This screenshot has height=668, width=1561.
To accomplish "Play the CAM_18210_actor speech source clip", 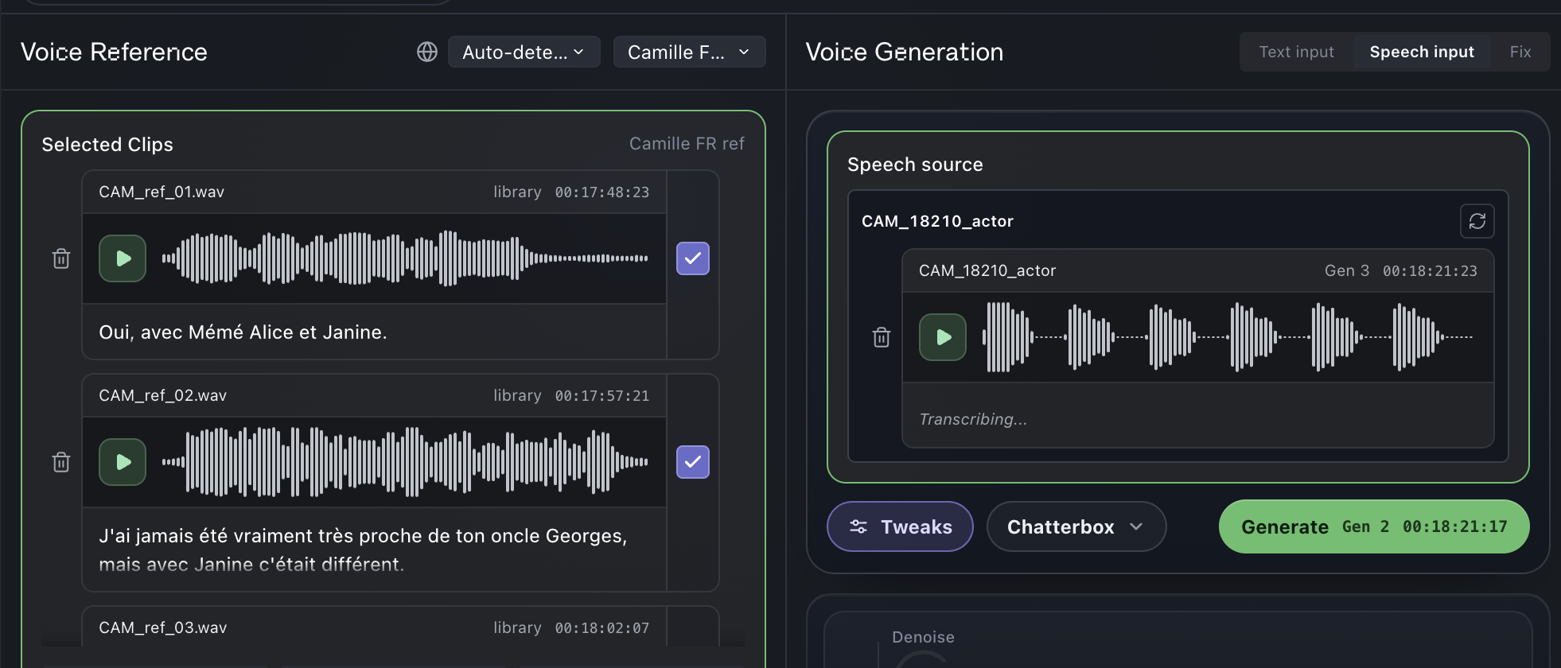I will coord(943,337).
